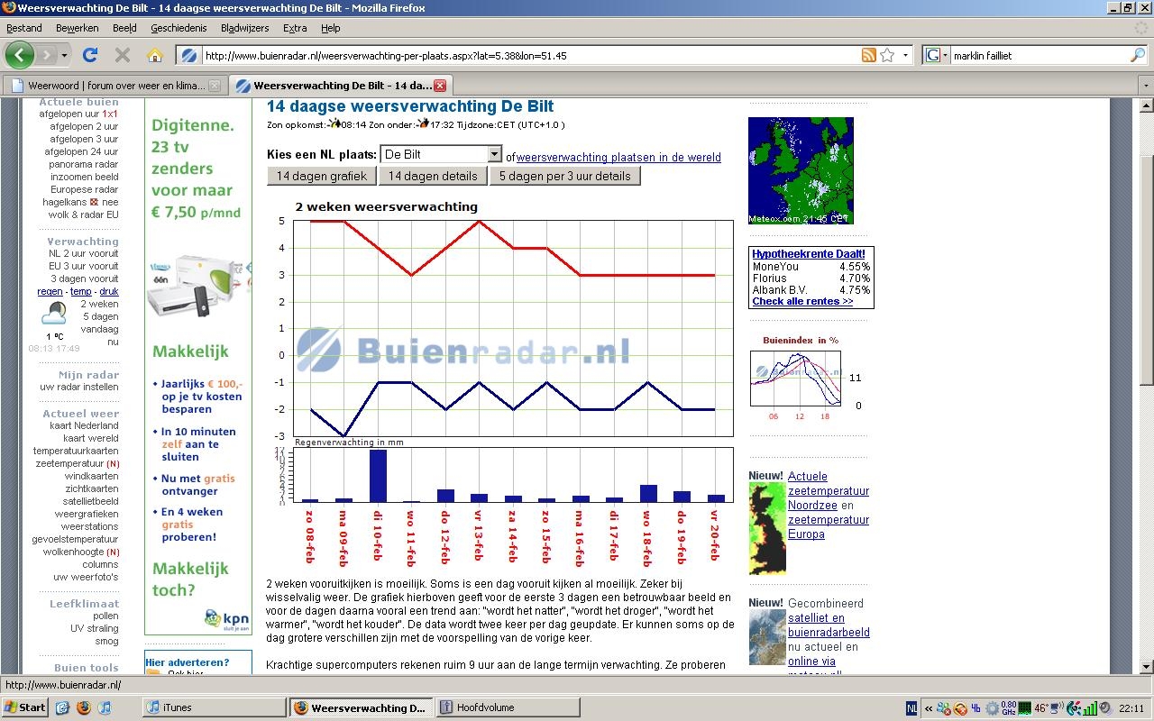Bookmark this page with the star icon
Image resolution: width=1154 pixels, height=721 pixels.
click(x=887, y=55)
